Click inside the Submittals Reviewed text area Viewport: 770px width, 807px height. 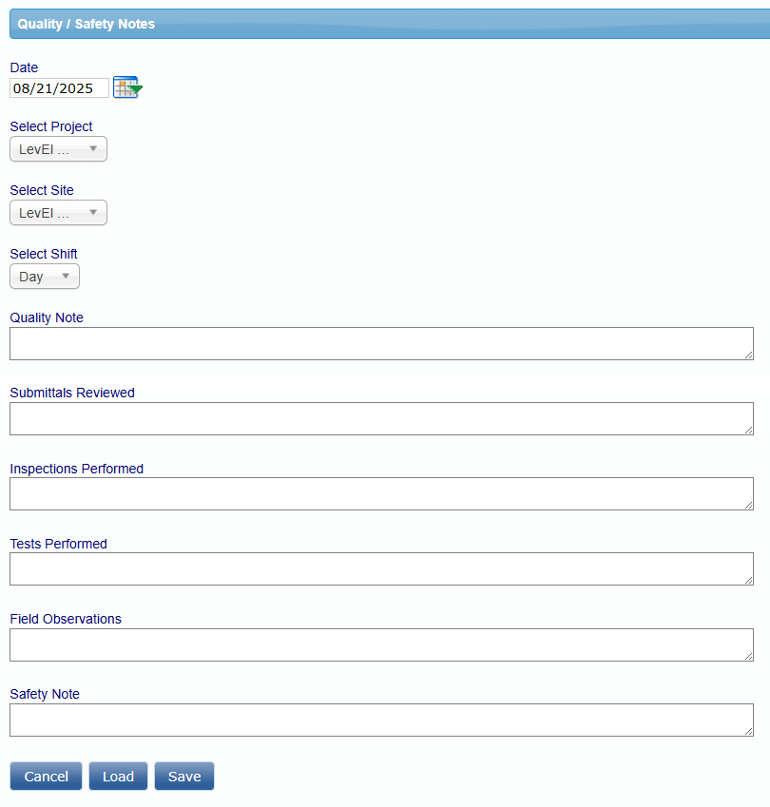(x=381, y=418)
